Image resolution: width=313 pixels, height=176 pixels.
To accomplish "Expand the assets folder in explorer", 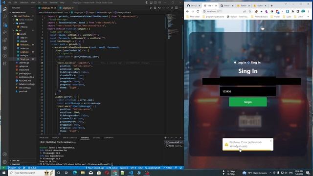I will point(21,34).
